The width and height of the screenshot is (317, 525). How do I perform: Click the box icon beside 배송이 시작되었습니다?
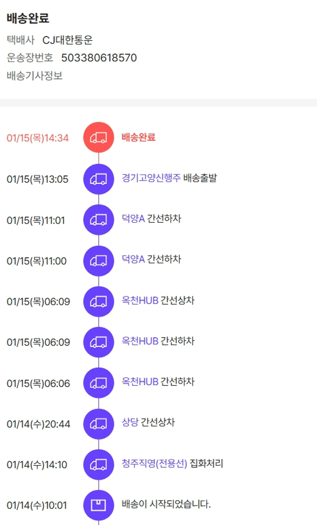point(98,505)
